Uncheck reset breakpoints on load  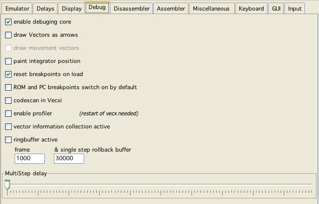[x=8, y=75]
